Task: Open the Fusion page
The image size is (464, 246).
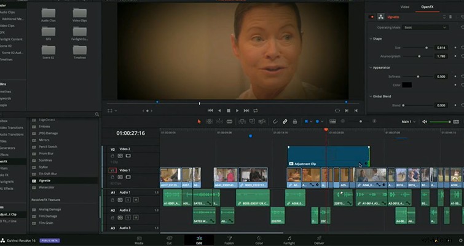Action: pyautogui.click(x=229, y=240)
